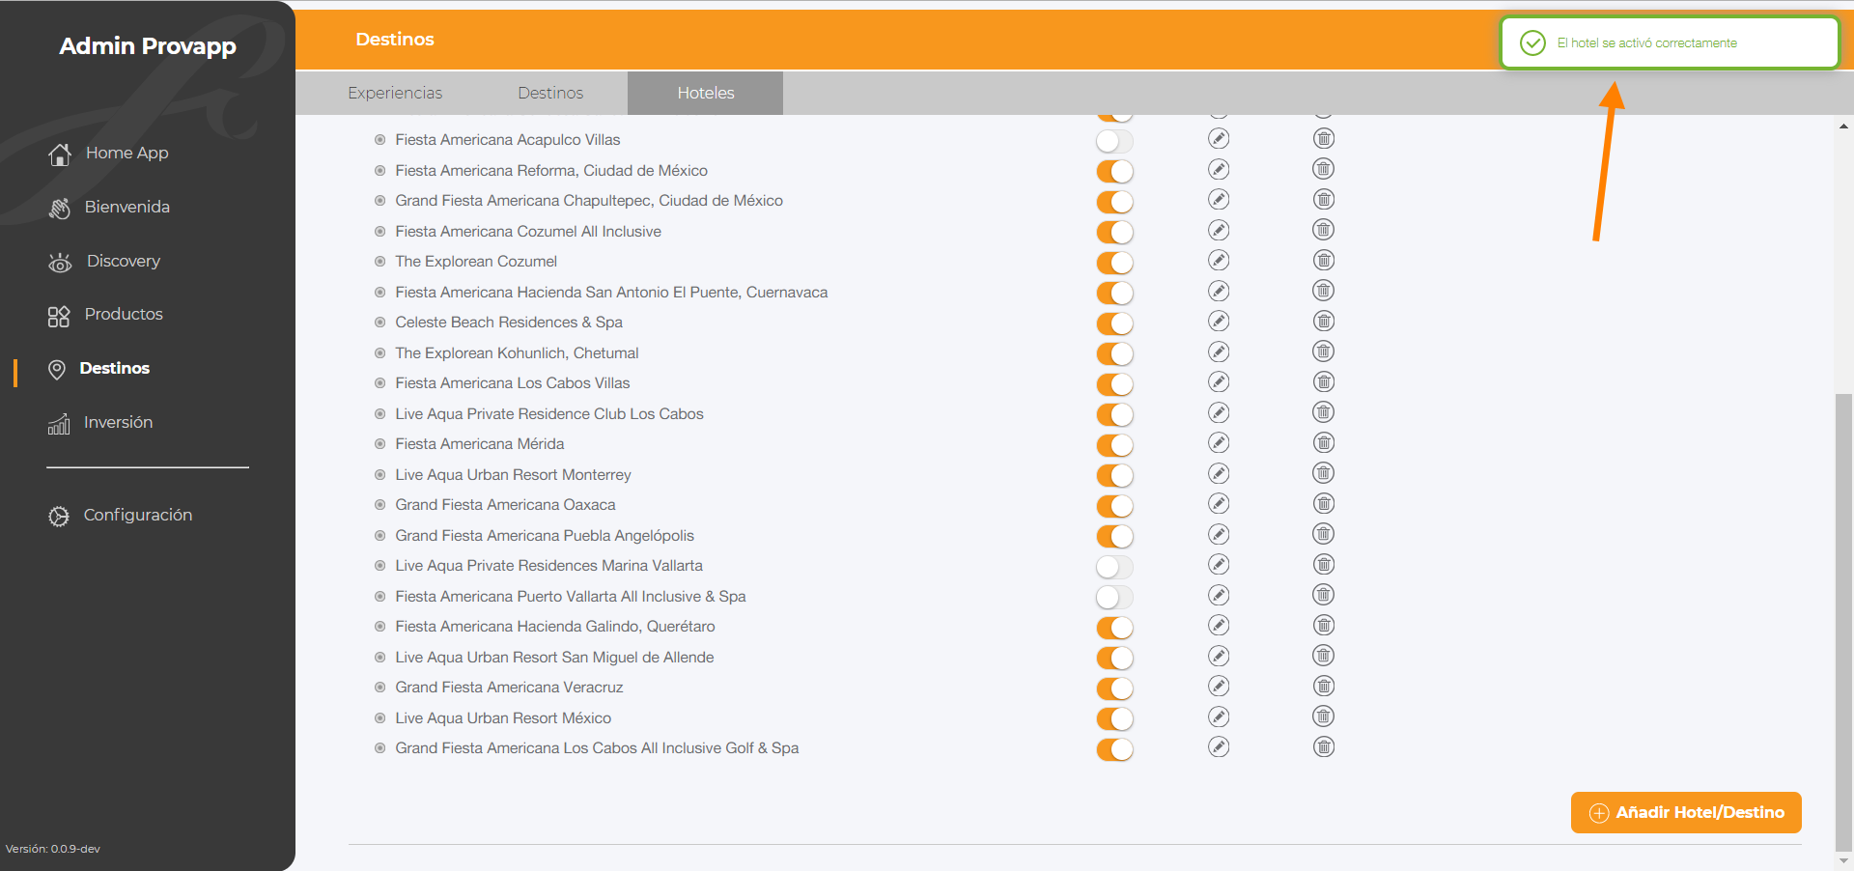Edit Grand Fiesta Americana Veracruz
This screenshot has width=1854, height=871.
(1219, 687)
